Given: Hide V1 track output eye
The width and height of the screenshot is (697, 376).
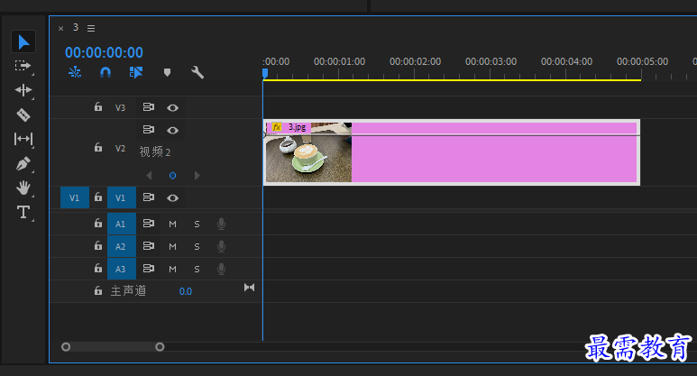Looking at the screenshot, I should (172, 197).
